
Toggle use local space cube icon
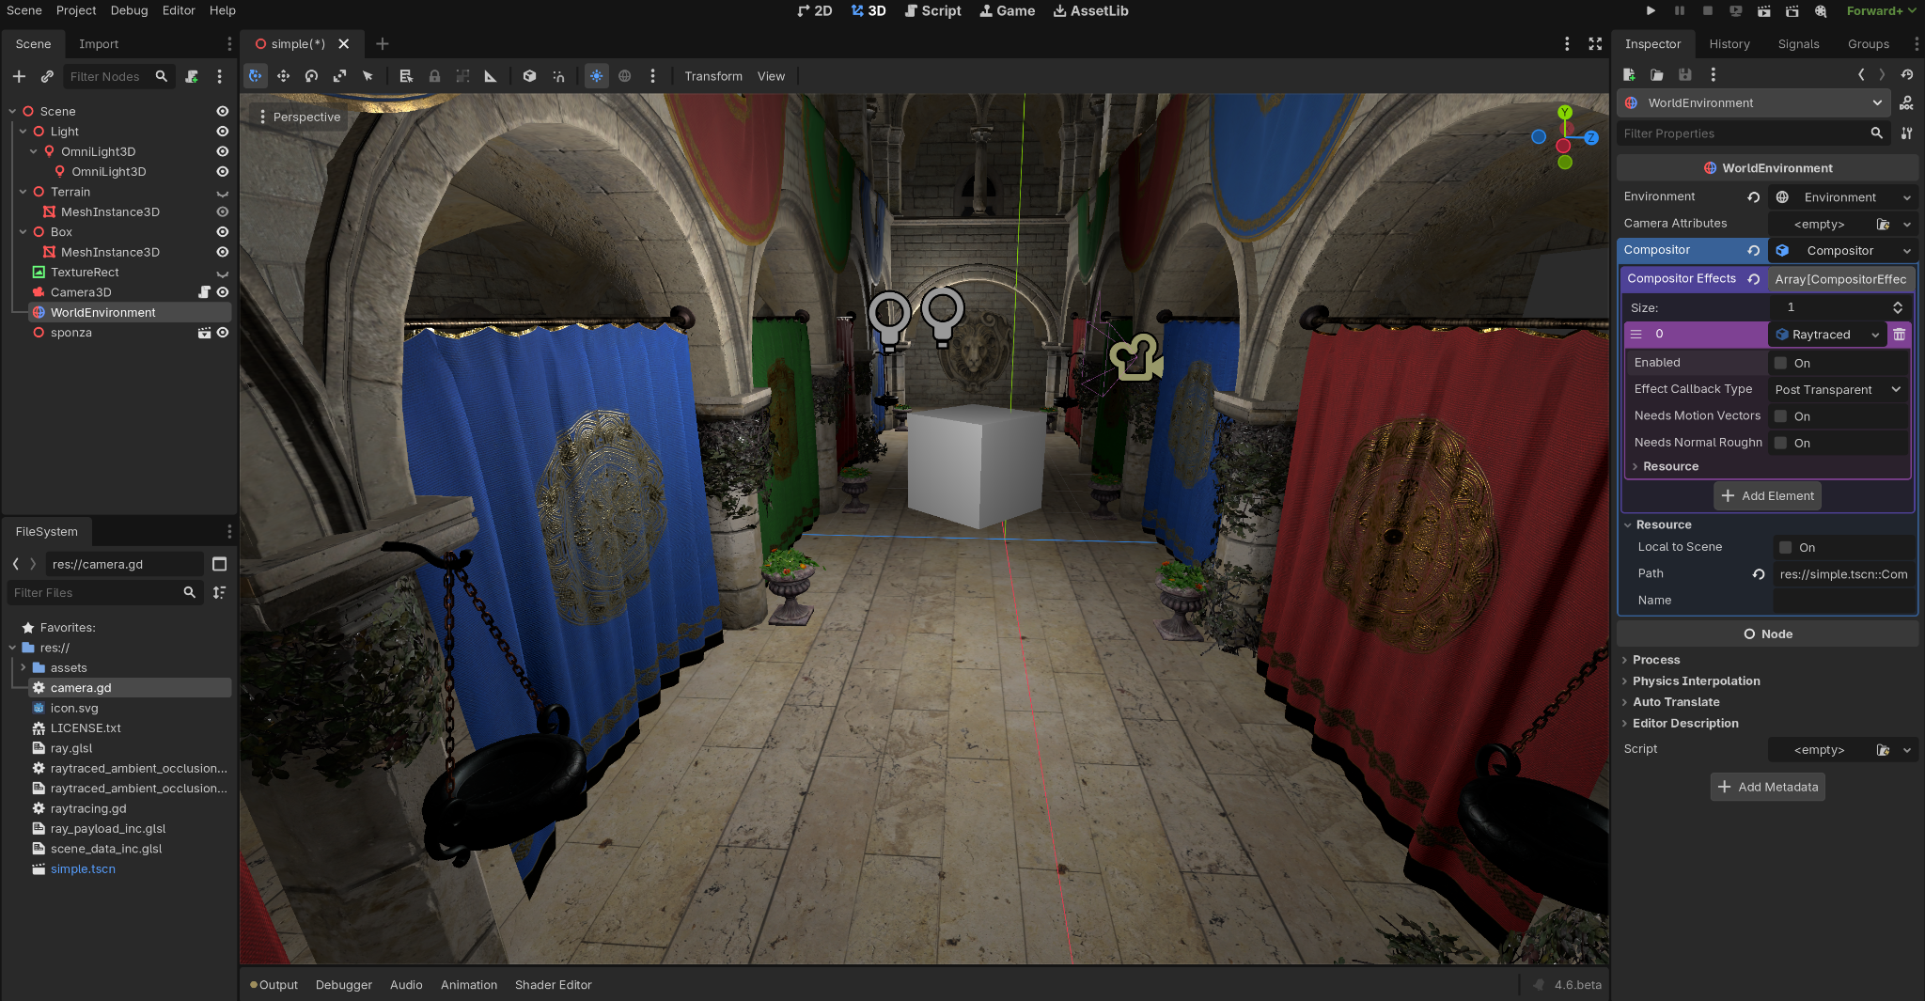(x=529, y=76)
